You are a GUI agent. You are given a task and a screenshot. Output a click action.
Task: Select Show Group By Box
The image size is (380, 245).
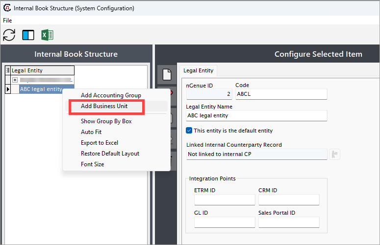click(106, 121)
